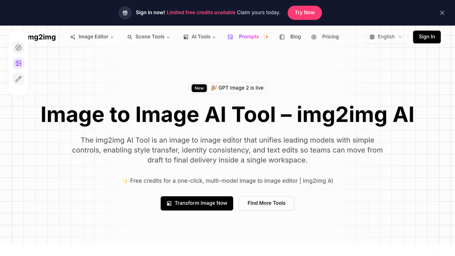Viewport: 455px width, 256px height.
Task: Click the 'Free credits for a one-click' line
Action: click(227, 181)
